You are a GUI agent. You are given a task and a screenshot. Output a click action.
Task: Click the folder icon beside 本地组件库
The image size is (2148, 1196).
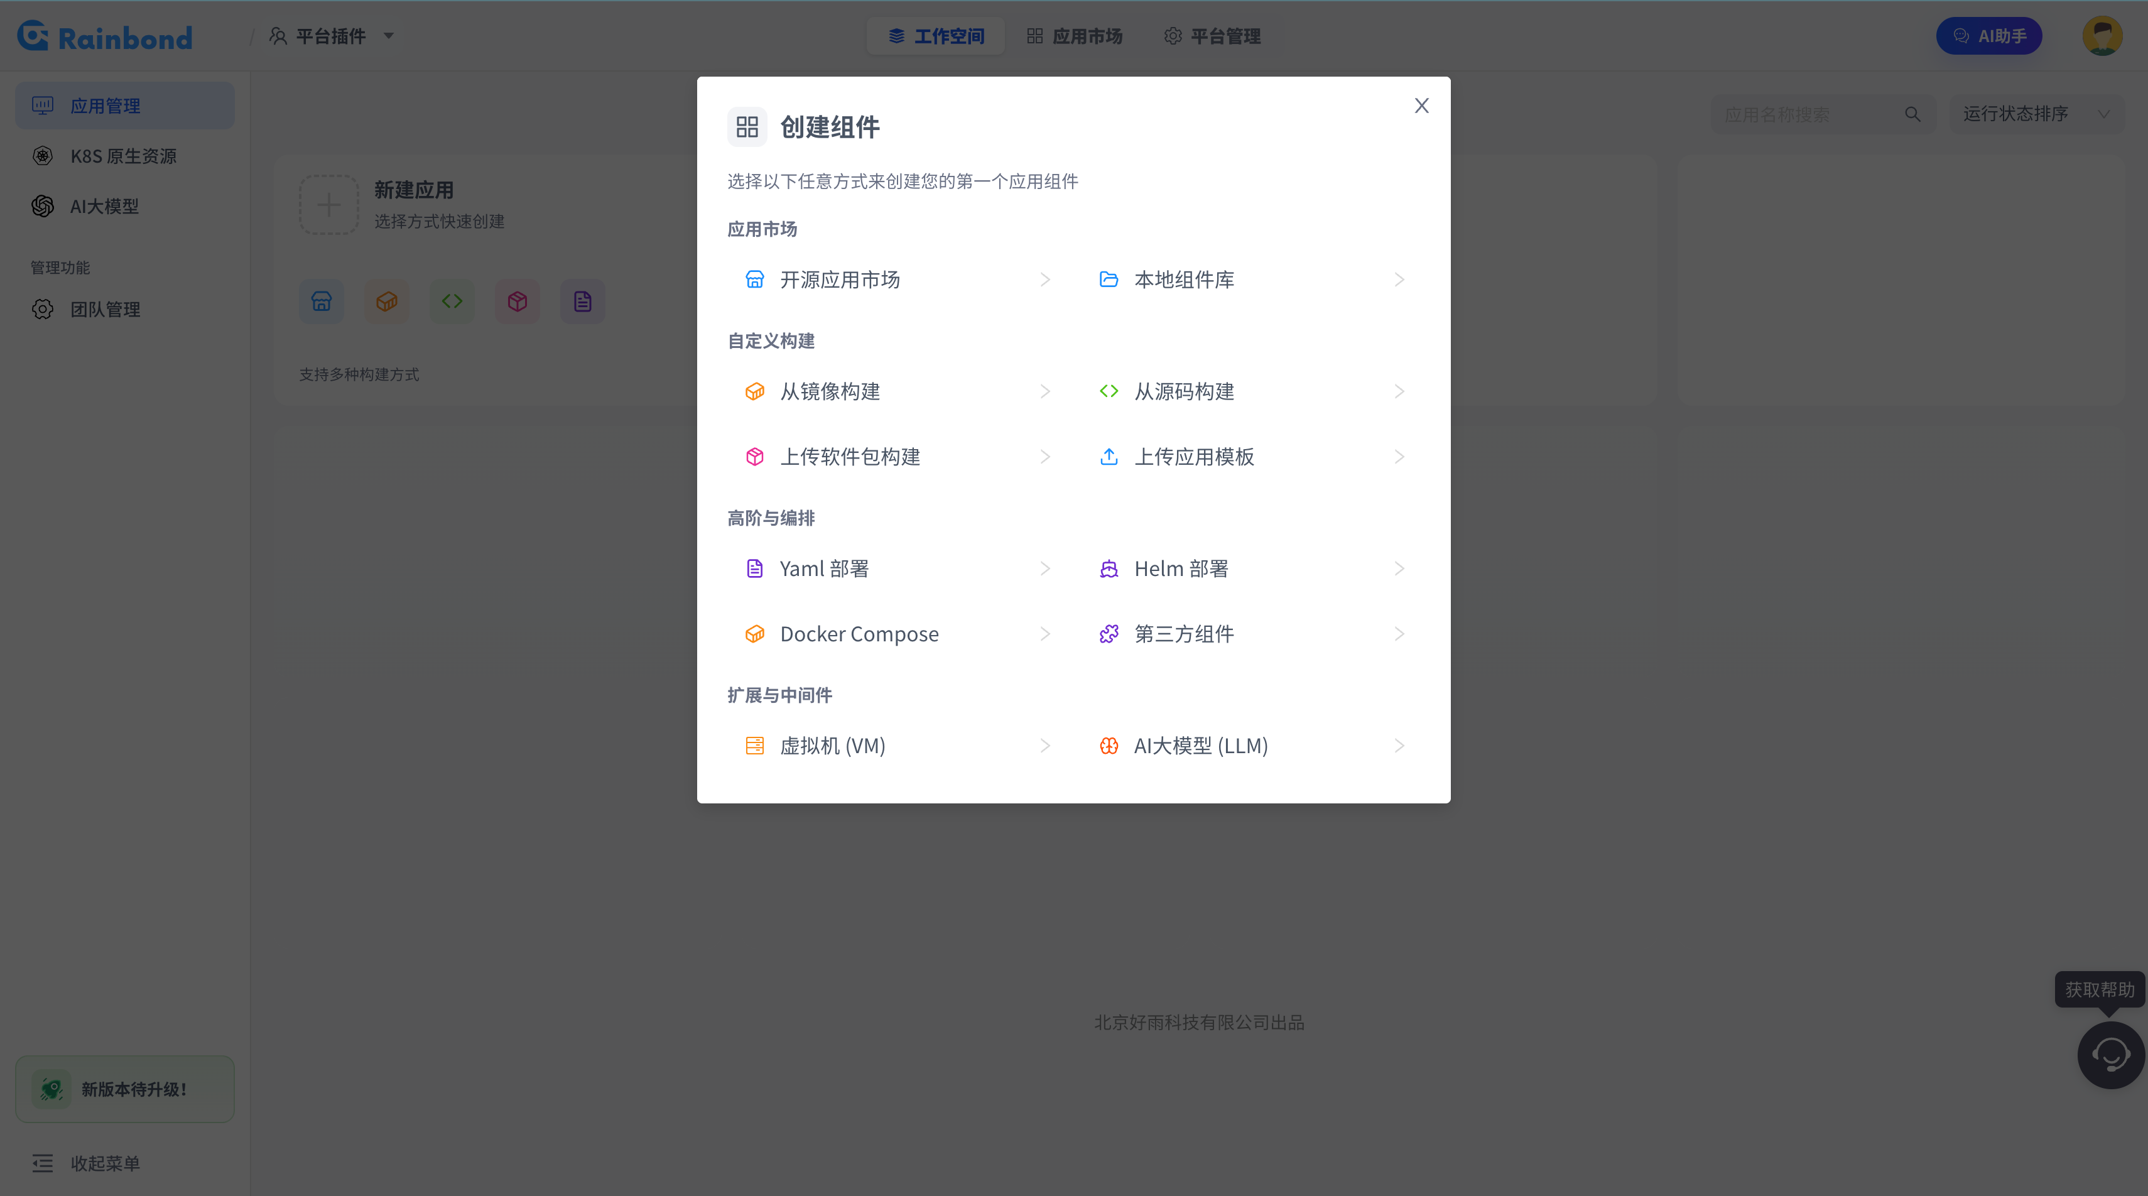1108,280
